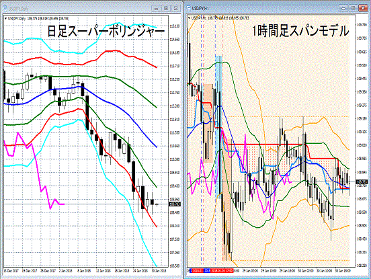Close the USDJPY,Daily chart window
The height and width of the screenshot is (279, 371).
click(x=175, y=9)
